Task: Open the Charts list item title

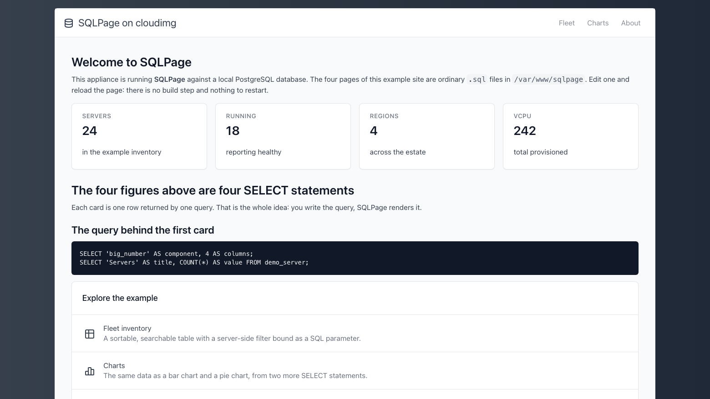Action: (114, 365)
